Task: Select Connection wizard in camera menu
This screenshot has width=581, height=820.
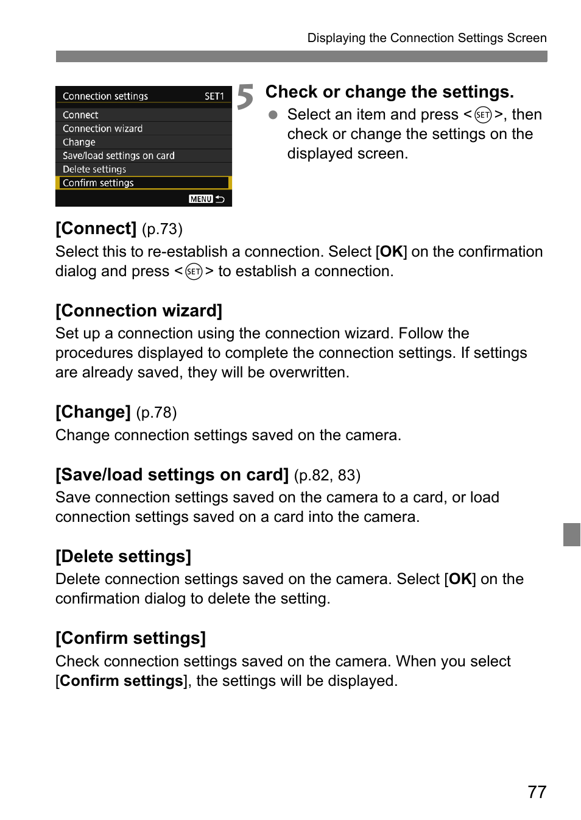Action: (144, 128)
